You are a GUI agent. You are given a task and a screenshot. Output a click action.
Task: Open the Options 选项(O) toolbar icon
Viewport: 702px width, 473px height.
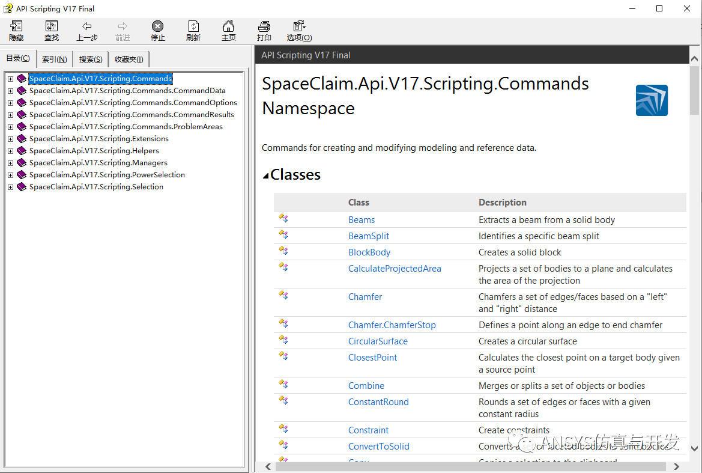(299, 26)
